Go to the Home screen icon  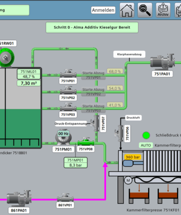point(127,10)
